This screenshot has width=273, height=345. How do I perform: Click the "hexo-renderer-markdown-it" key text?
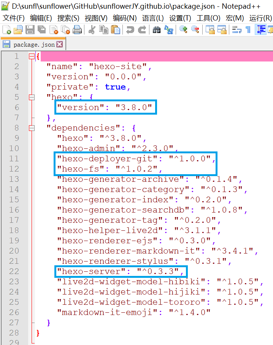pos(129,251)
